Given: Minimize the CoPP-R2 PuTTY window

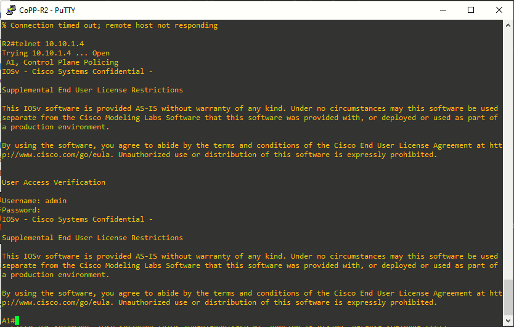Looking at the screenshot, I should click(x=443, y=10).
